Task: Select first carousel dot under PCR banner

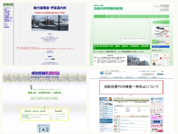Action: click(x=130, y=95)
